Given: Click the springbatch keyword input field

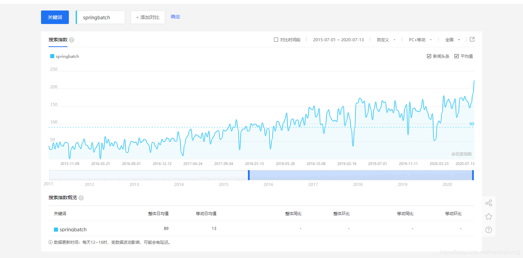Looking at the screenshot, I should pos(100,17).
